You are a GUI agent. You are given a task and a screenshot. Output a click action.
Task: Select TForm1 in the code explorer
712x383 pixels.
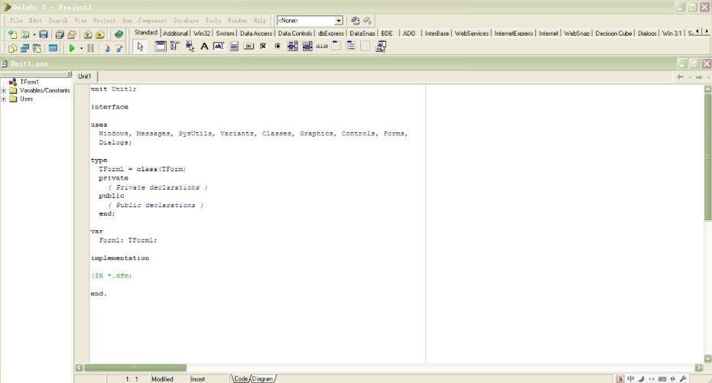pos(29,82)
